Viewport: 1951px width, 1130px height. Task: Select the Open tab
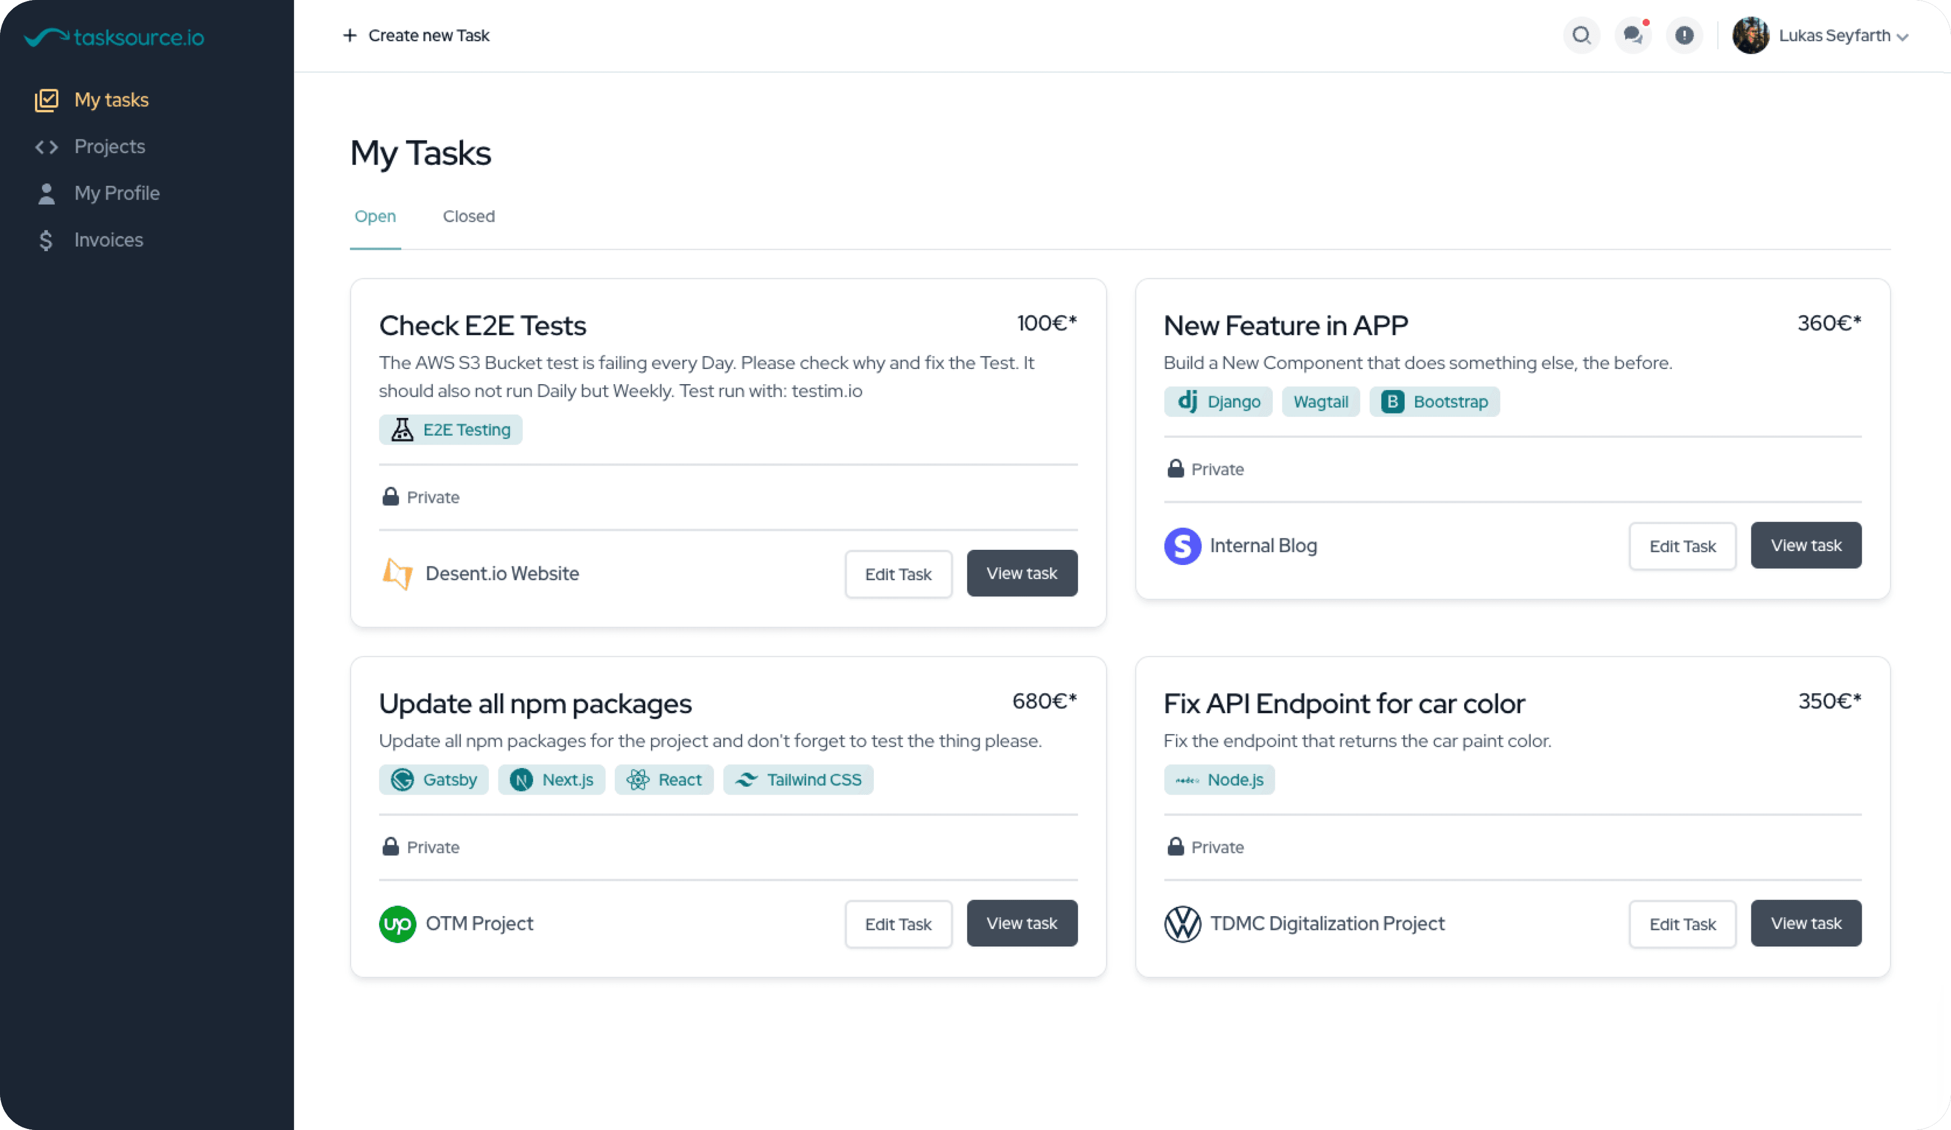coord(375,217)
